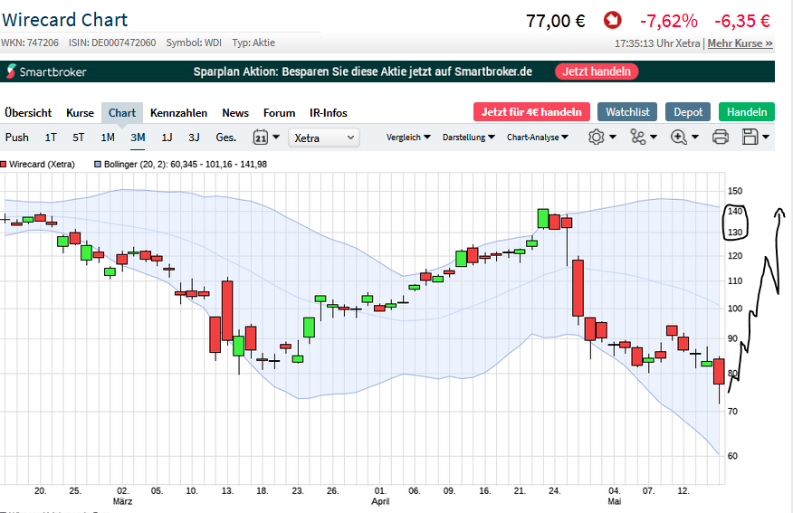Click the Symbol: WDI text
Image resolution: width=793 pixels, height=513 pixels.
click(194, 43)
